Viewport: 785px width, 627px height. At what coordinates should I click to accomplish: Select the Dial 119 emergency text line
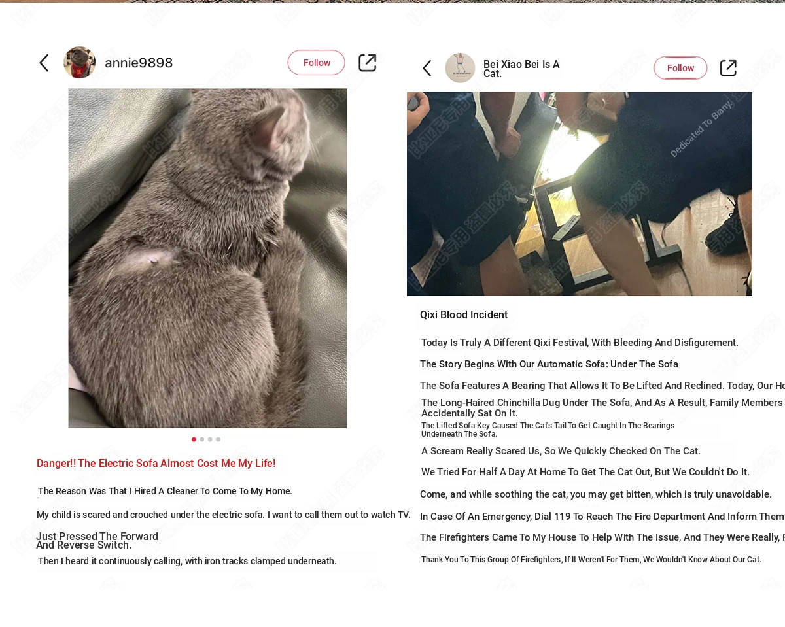pyautogui.click(x=602, y=517)
